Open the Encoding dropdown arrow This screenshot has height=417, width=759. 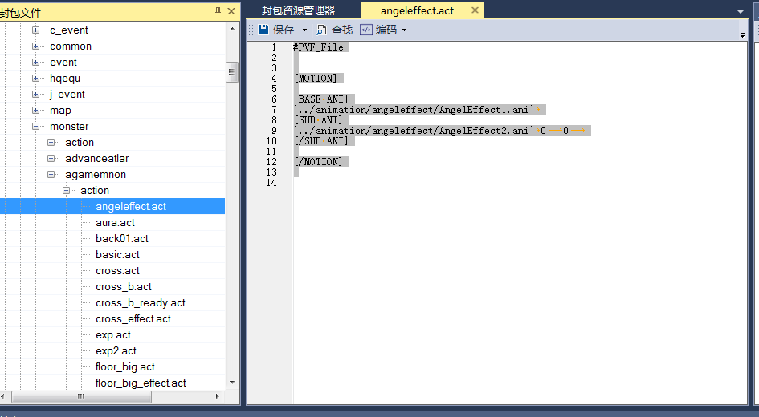pyautogui.click(x=404, y=30)
